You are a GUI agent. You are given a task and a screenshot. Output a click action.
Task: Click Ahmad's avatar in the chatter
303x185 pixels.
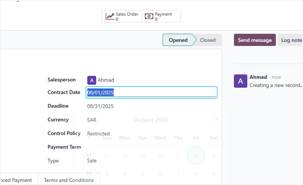240,81
